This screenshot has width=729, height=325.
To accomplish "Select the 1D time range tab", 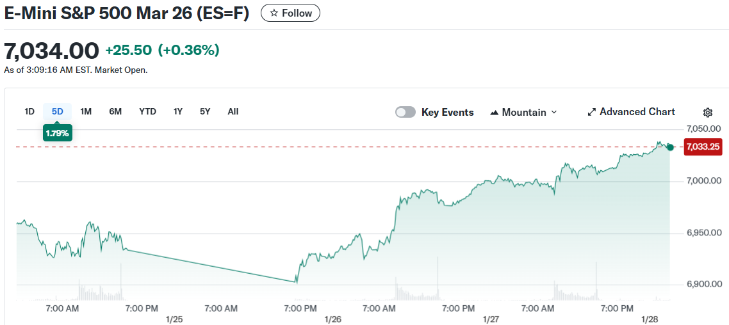I will click(29, 111).
